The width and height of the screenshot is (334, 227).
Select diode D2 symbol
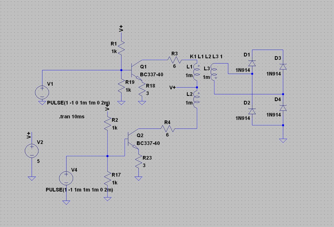coord(252,112)
